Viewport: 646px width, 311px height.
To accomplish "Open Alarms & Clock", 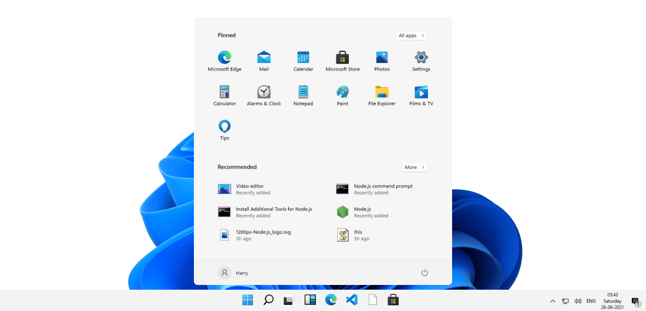I will point(263,91).
